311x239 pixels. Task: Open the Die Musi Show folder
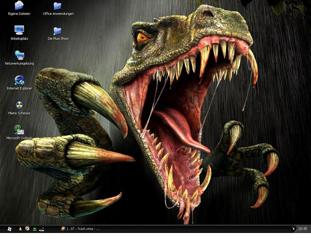pyautogui.click(x=58, y=31)
